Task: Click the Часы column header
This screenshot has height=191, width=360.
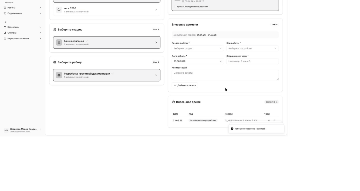Action: click(x=267, y=114)
